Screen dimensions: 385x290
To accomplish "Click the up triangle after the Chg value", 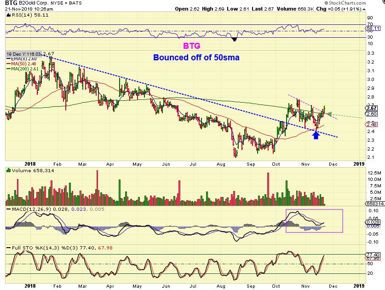I will 364,9.
